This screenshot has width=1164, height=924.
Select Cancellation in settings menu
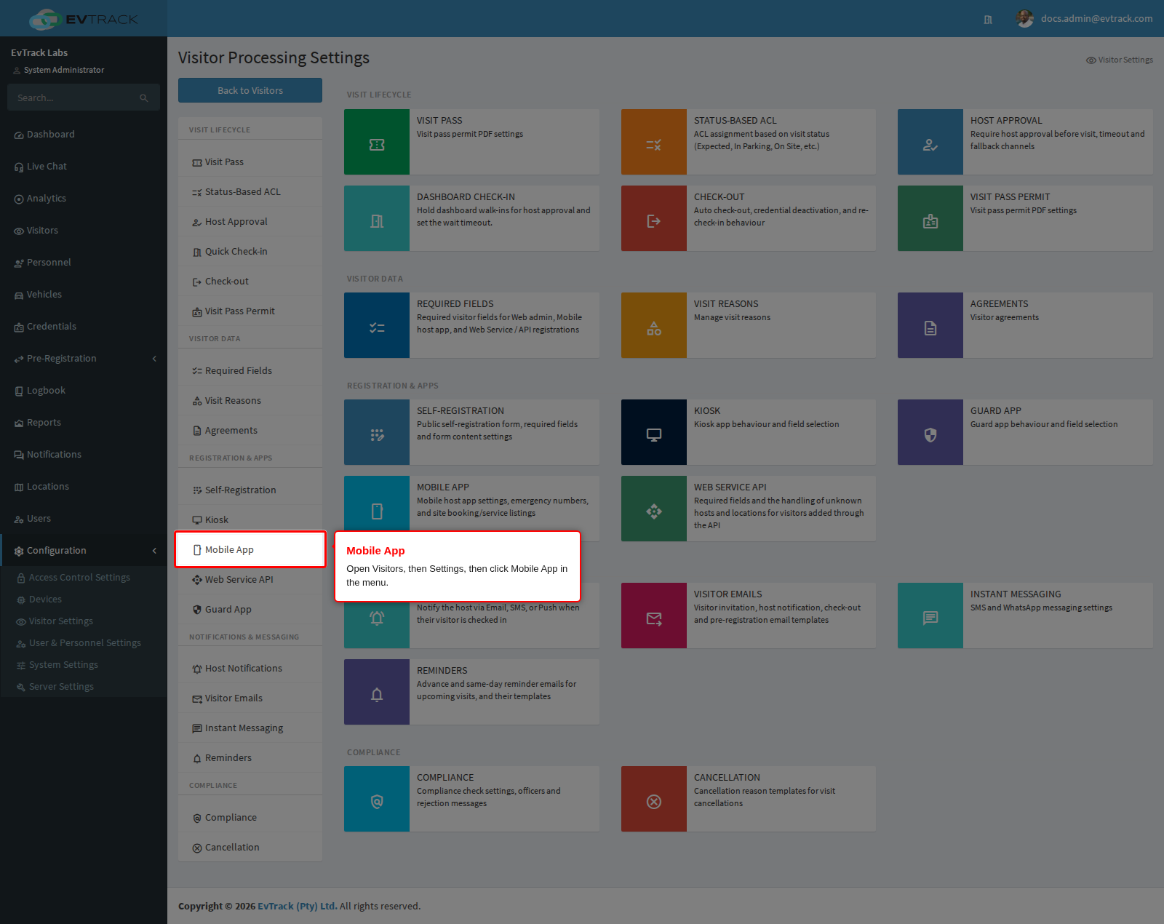pos(250,848)
